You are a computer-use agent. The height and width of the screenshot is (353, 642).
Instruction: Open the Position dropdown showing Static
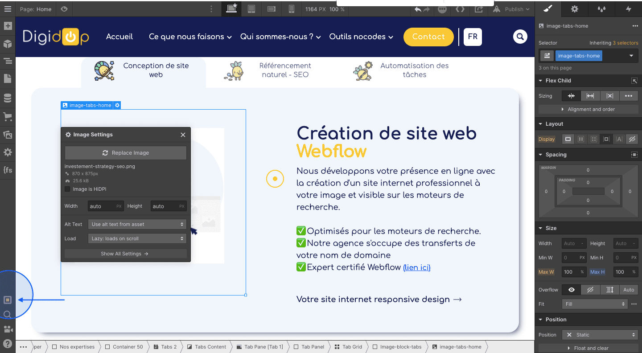(x=600, y=335)
